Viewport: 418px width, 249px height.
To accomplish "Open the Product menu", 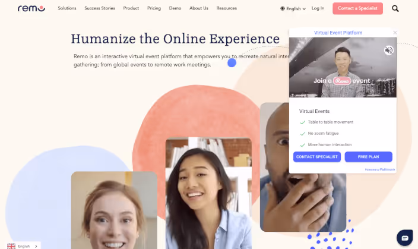I will (x=131, y=8).
